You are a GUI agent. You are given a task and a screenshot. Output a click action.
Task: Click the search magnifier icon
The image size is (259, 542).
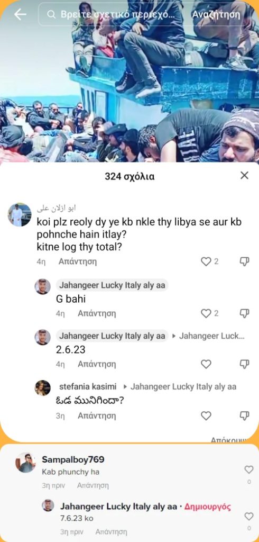(51, 14)
